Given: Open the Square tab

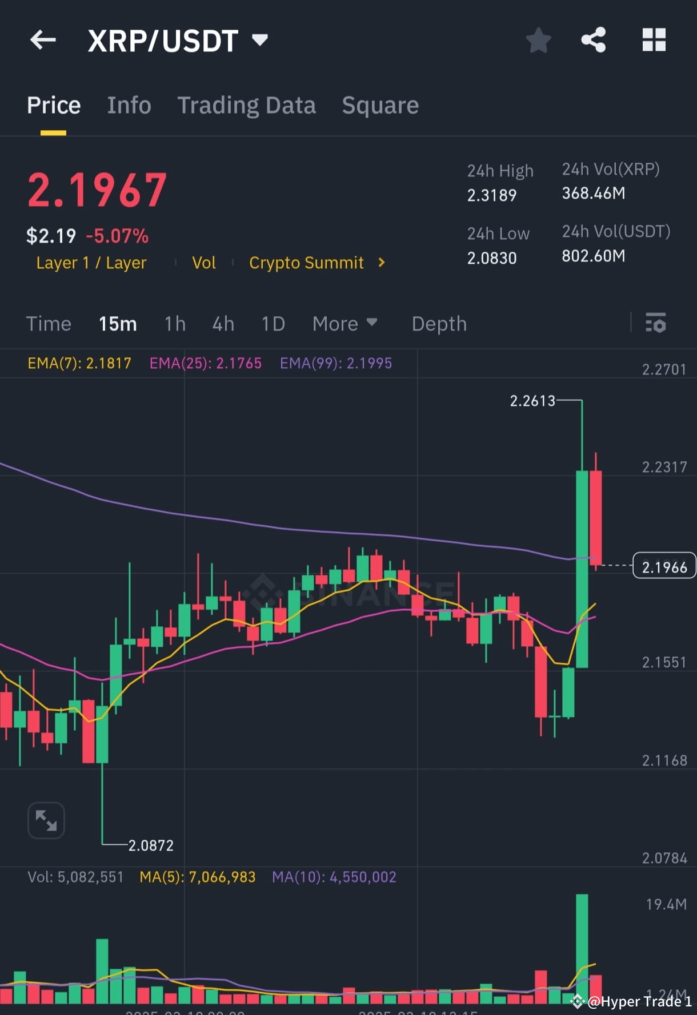Looking at the screenshot, I should 380,105.
